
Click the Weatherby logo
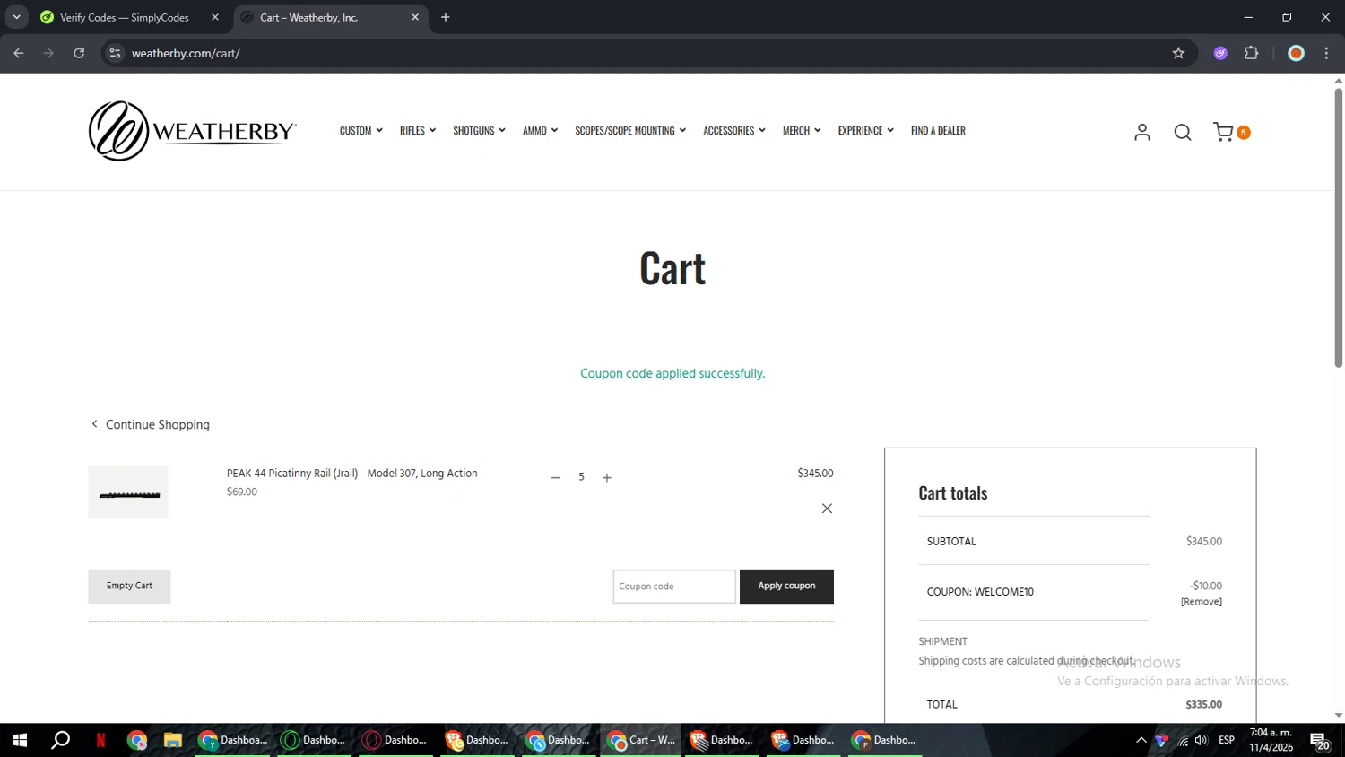tap(193, 131)
